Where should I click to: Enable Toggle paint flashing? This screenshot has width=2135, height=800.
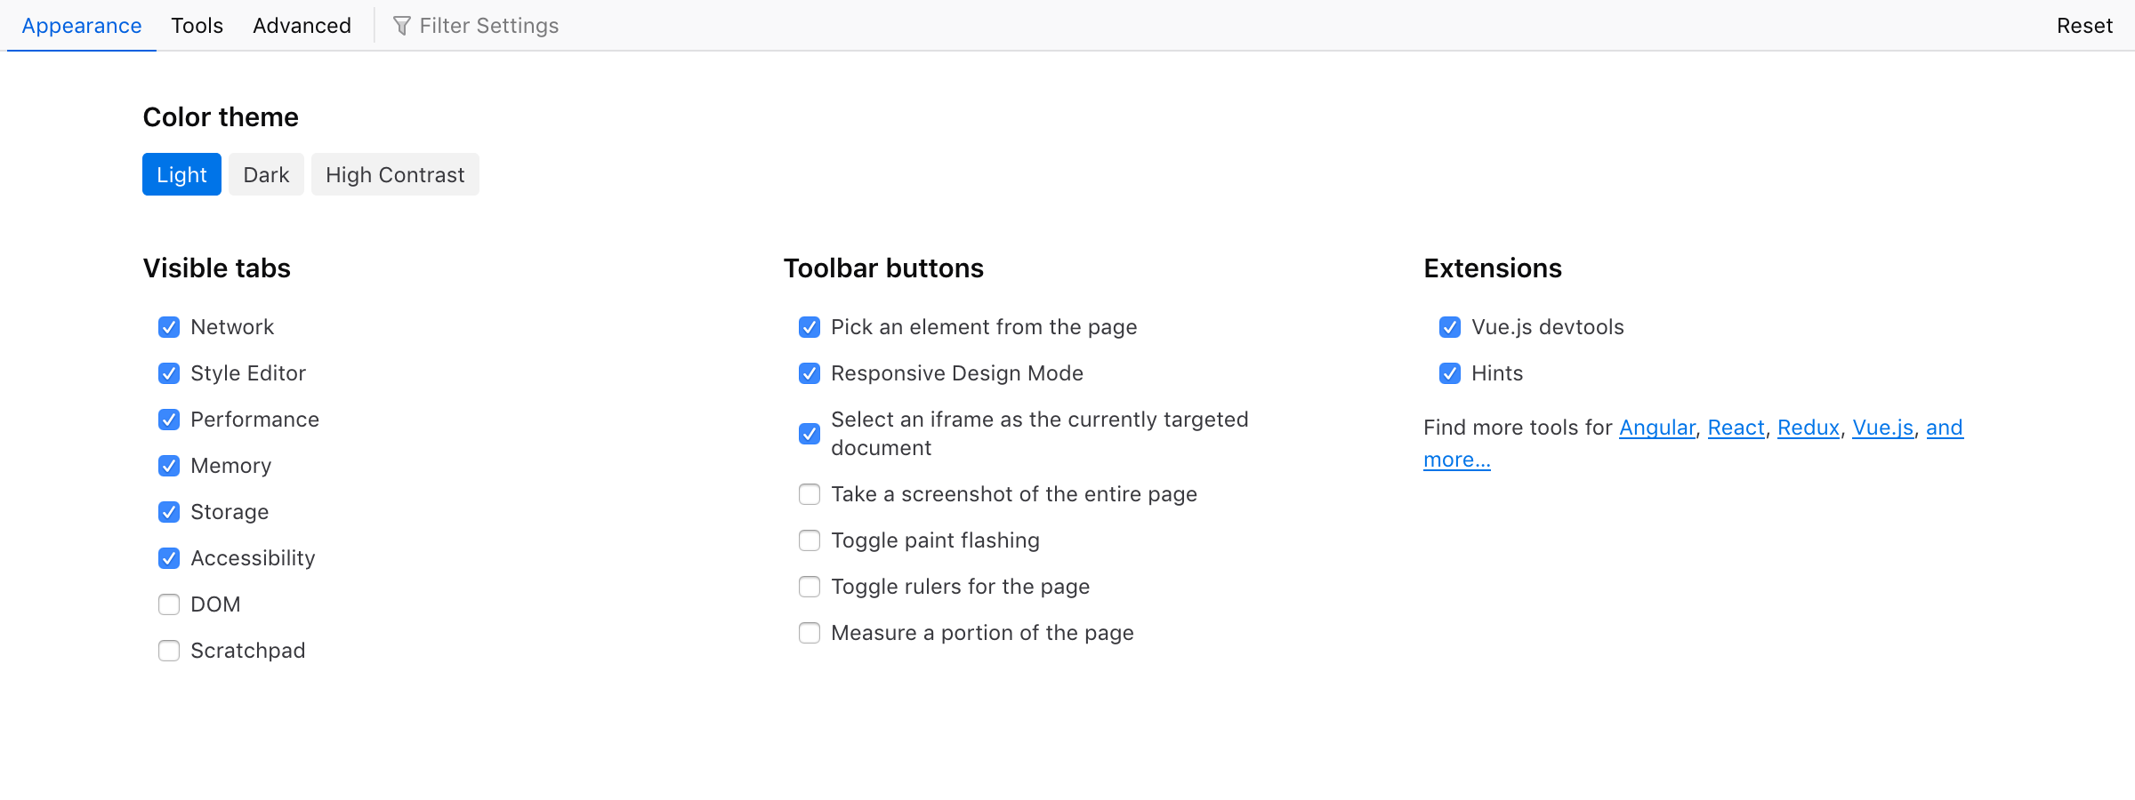click(x=809, y=540)
